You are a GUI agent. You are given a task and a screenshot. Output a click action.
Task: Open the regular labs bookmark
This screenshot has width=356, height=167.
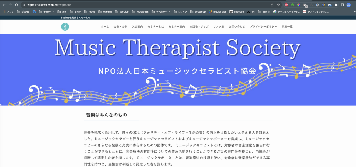(x=217, y=12)
